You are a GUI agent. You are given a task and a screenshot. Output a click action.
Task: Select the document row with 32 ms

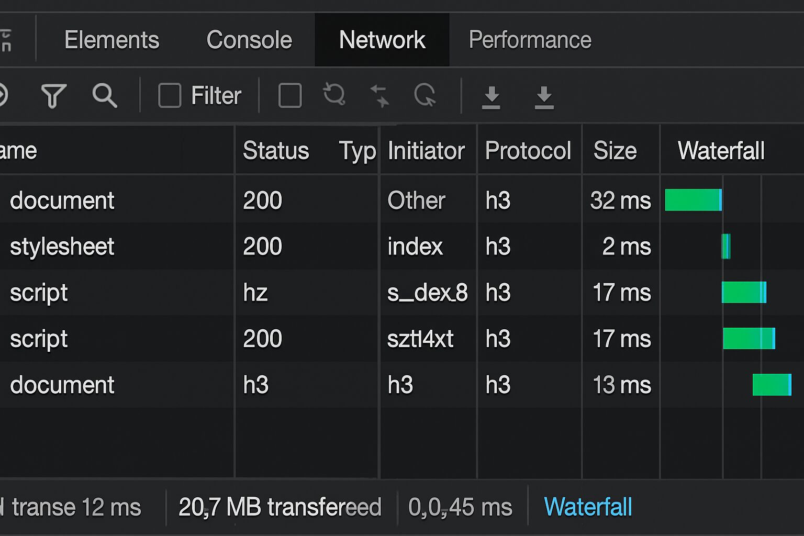coord(402,200)
